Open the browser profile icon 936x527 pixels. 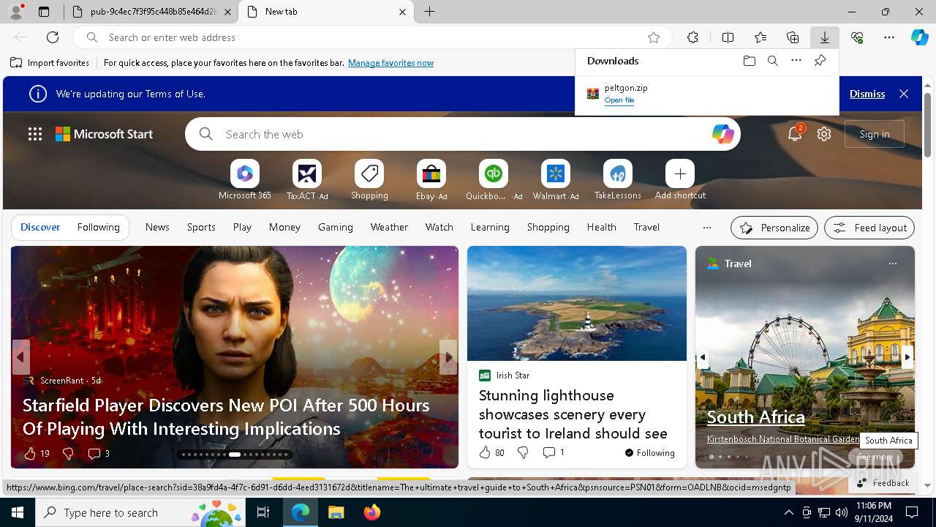tap(16, 12)
